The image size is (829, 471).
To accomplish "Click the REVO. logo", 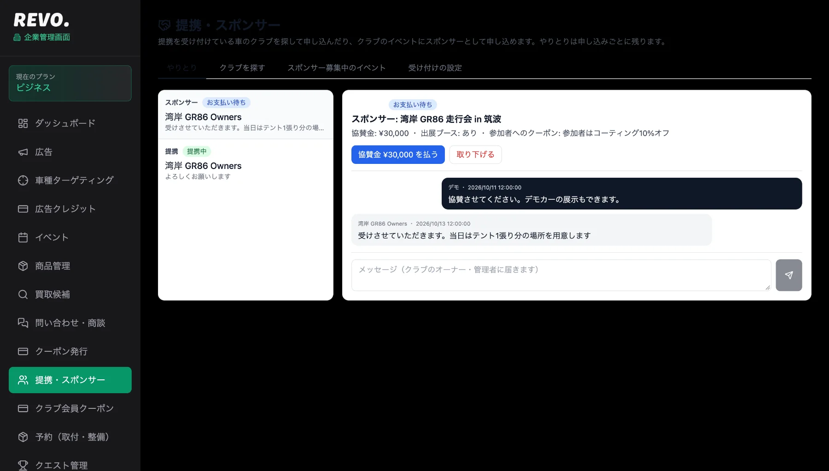I will [41, 20].
